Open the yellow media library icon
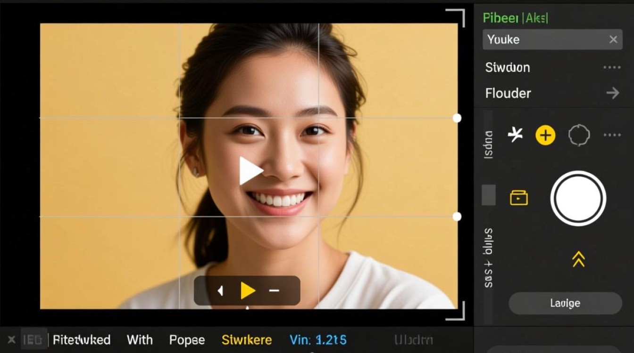Image resolution: width=634 pixels, height=353 pixels. (519, 198)
